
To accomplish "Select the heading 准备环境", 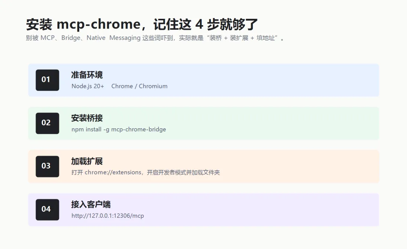I will point(87,75).
